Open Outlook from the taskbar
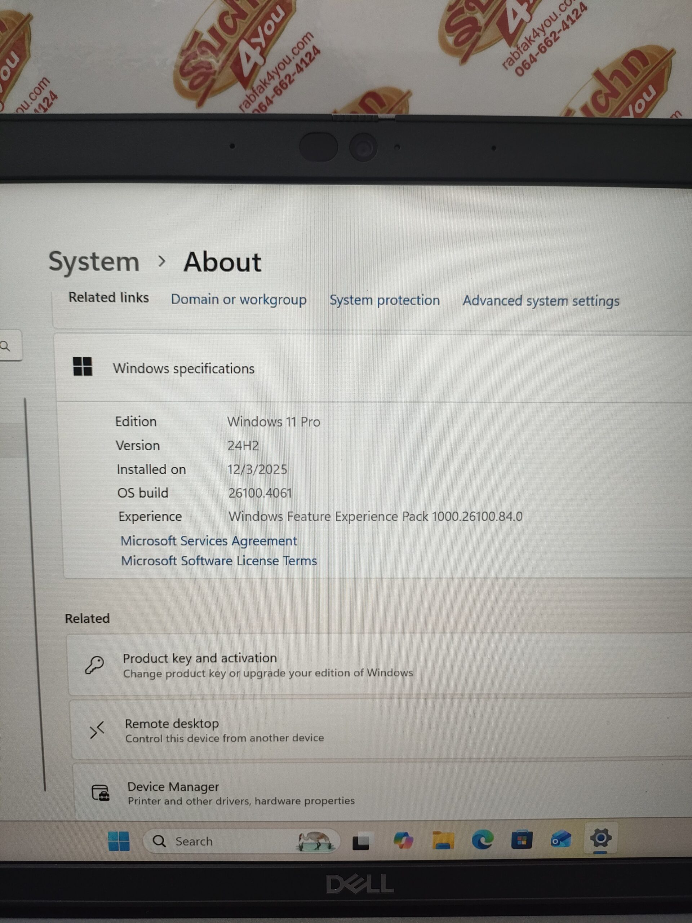Image resolution: width=692 pixels, height=923 pixels. coord(561,839)
